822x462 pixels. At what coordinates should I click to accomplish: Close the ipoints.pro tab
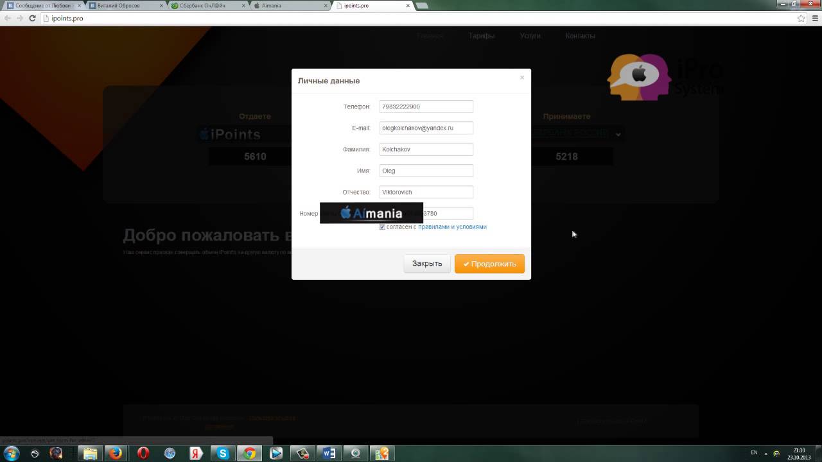point(408,6)
